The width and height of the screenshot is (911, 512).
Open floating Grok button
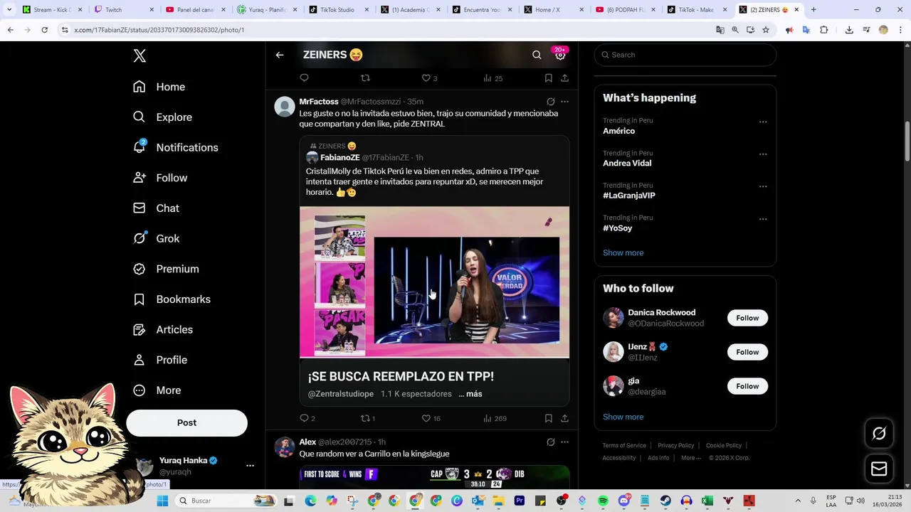pos(879,433)
